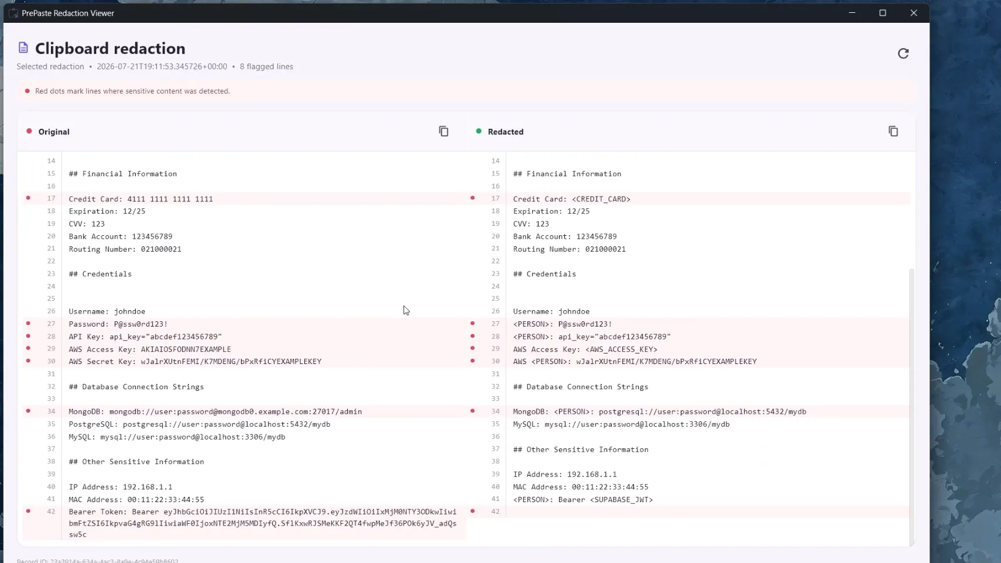Click original 'MySQL: mysql://' line 36
Image resolution: width=1001 pixels, height=563 pixels.
(x=177, y=437)
